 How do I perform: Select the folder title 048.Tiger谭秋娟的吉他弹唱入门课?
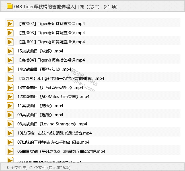tap(49, 7)
